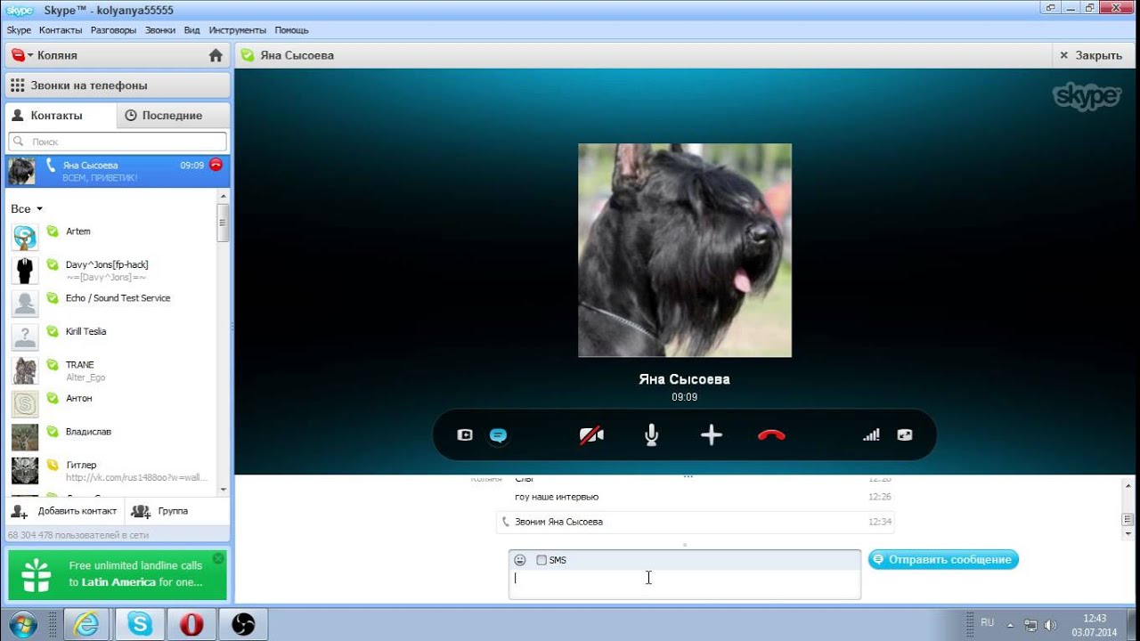Toggle the chat window from the call bar
The image size is (1140, 641).
coord(498,435)
